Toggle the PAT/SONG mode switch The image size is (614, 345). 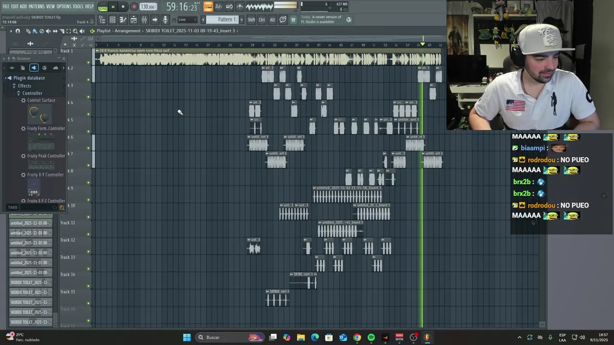point(103,7)
